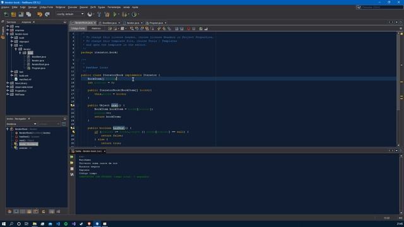
Task: Click the web browser globe toolbar icon
Action: (90, 15)
